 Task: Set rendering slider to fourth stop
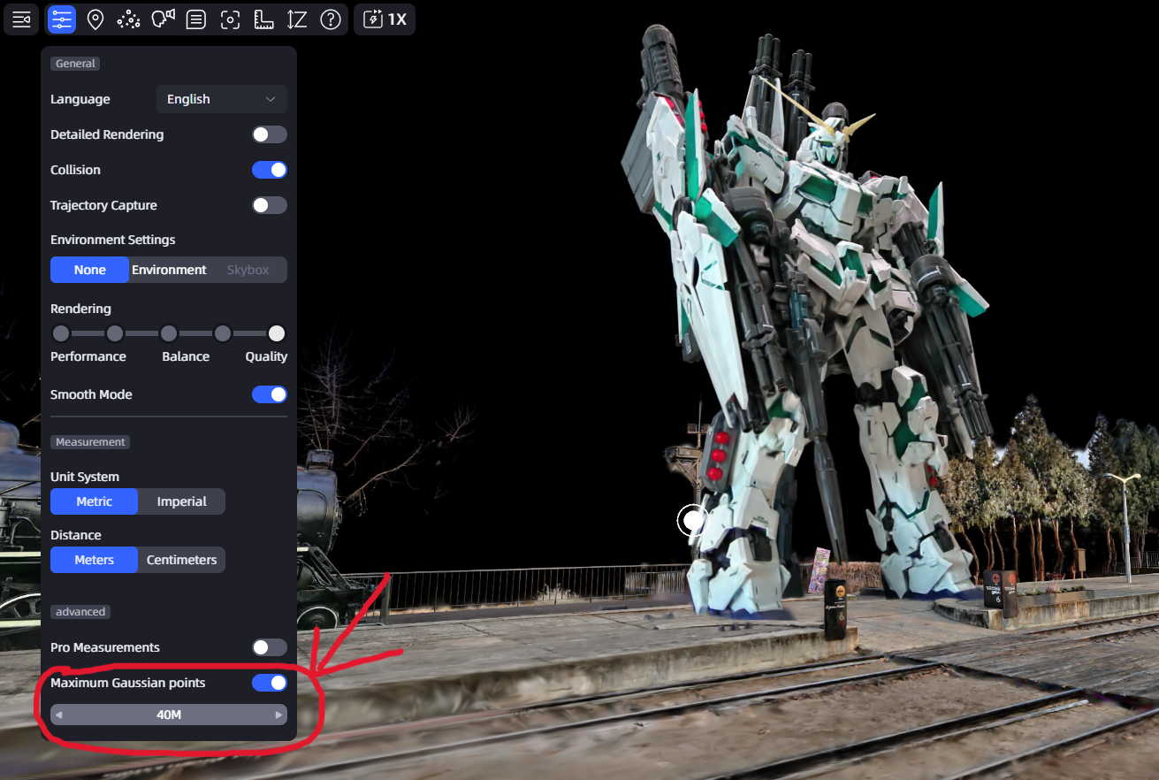pyautogui.click(x=223, y=333)
